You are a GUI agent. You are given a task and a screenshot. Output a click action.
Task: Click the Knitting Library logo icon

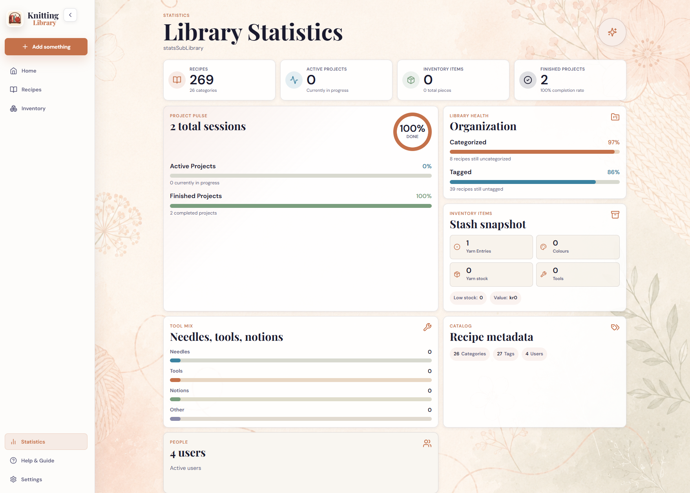click(x=15, y=18)
